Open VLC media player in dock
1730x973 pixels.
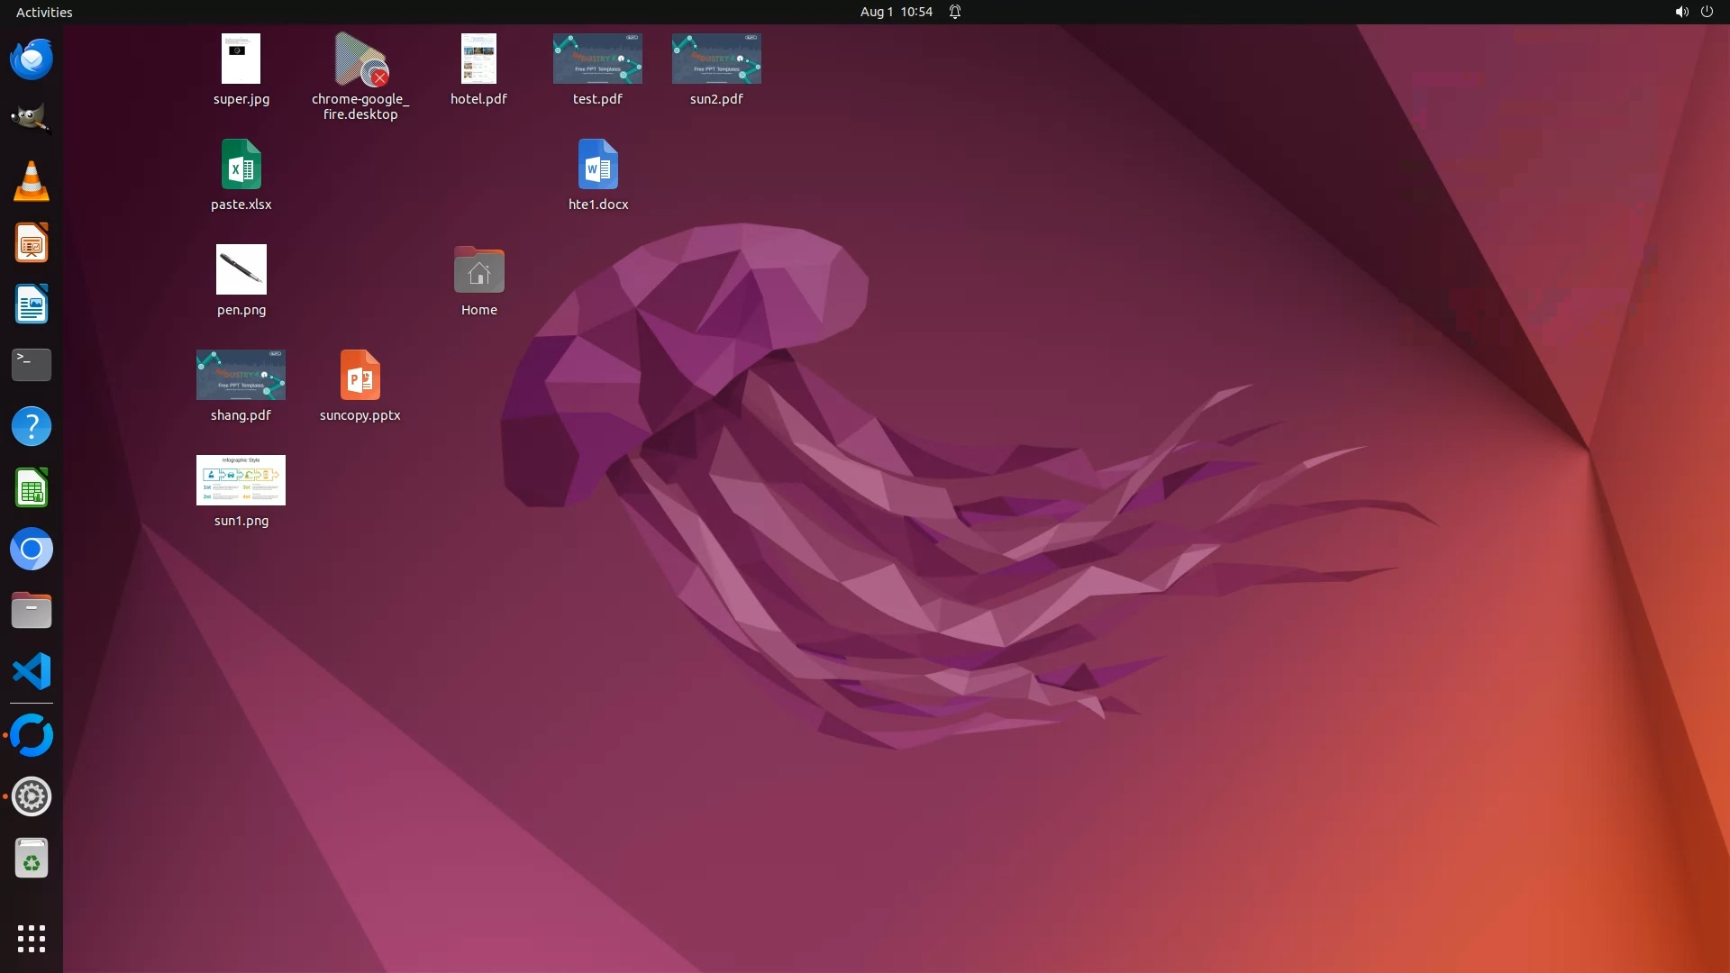[32, 181]
